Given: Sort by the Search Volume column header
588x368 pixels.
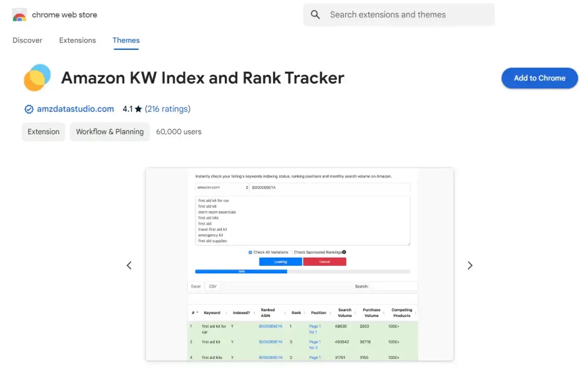Looking at the screenshot, I should click(345, 313).
